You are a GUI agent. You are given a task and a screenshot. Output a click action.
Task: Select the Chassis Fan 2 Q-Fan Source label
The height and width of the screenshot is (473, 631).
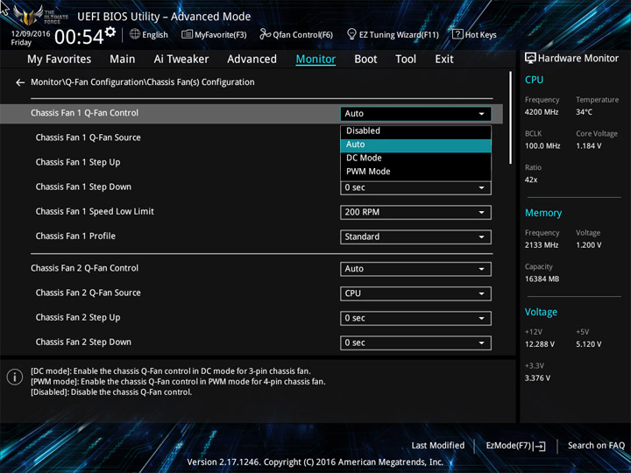click(89, 293)
